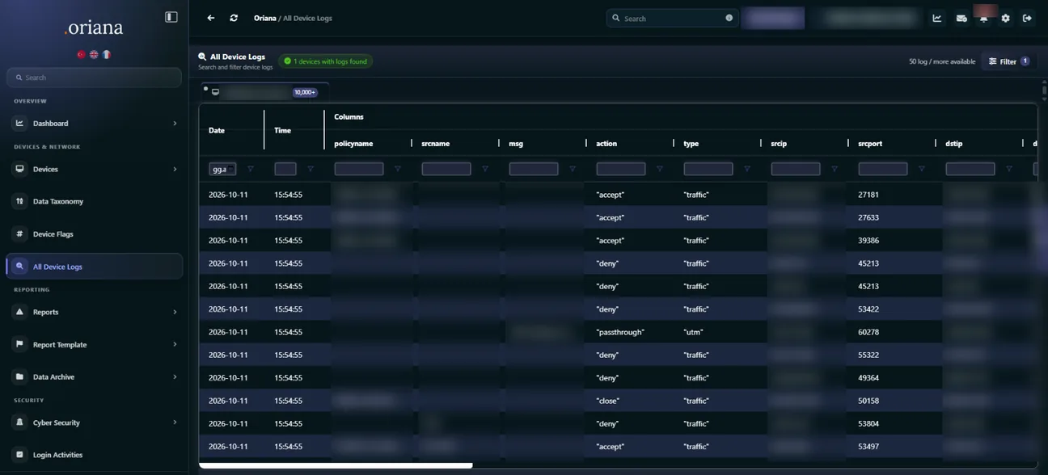
Task: Open the Filter button with badge
Action: coord(1008,61)
